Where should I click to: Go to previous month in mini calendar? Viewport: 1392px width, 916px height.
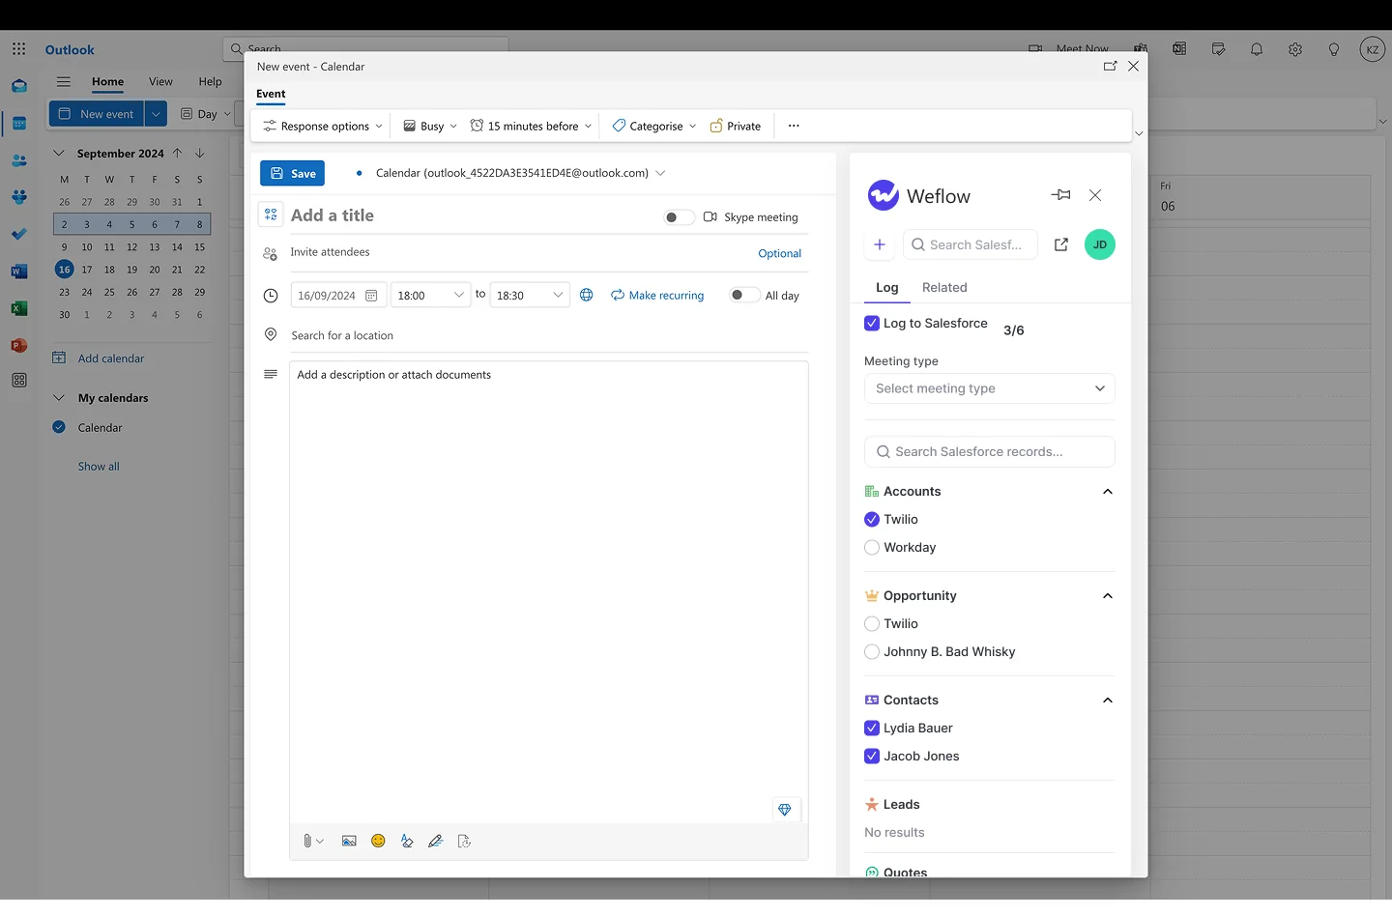[x=177, y=153]
